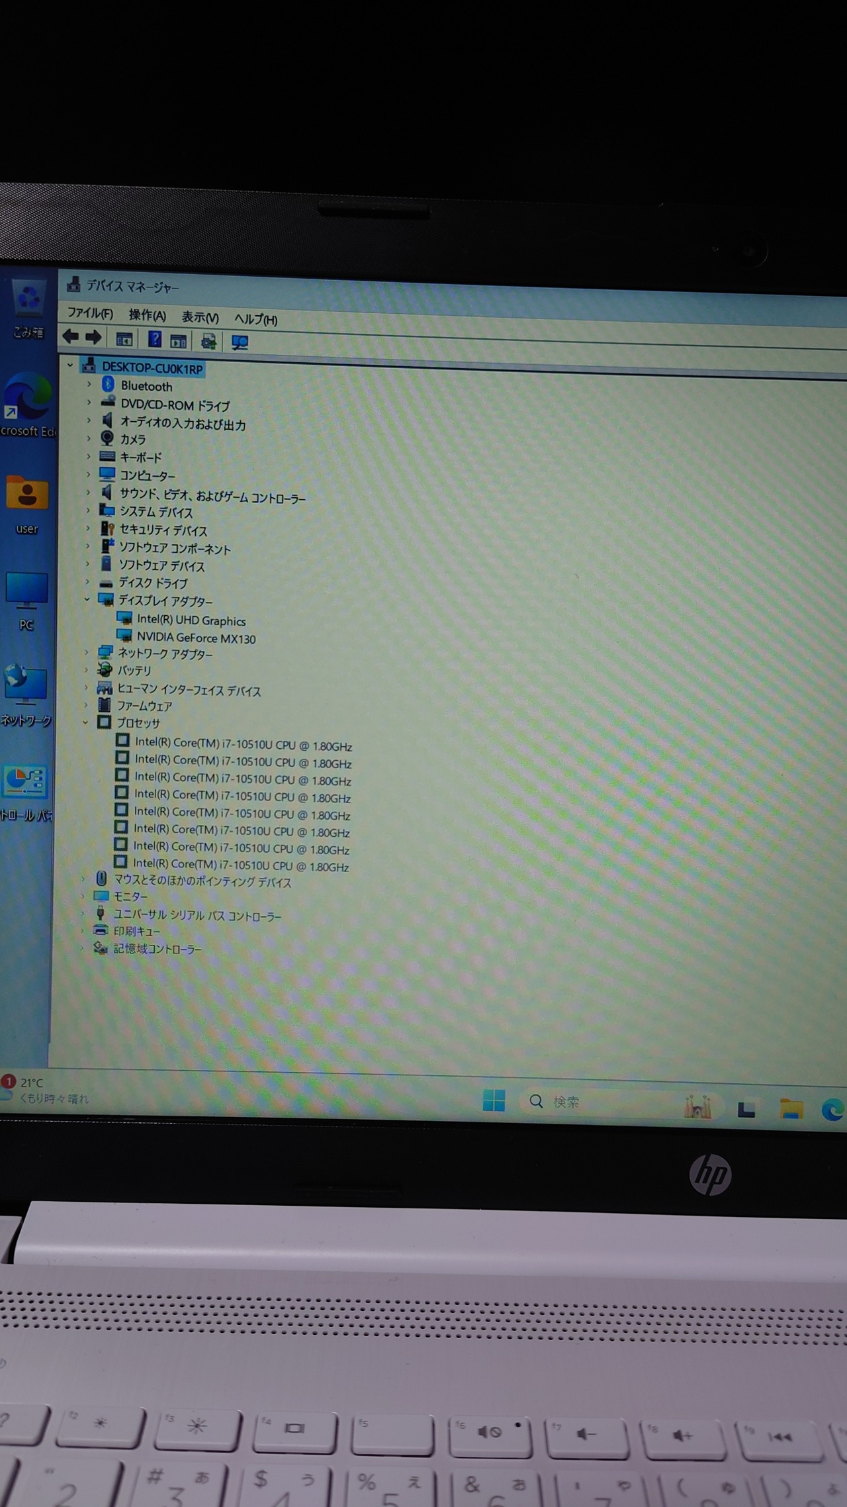Image resolution: width=847 pixels, height=1507 pixels.
Task: Select NVIDIA GeForce MX130 adapter
Action: [196, 638]
